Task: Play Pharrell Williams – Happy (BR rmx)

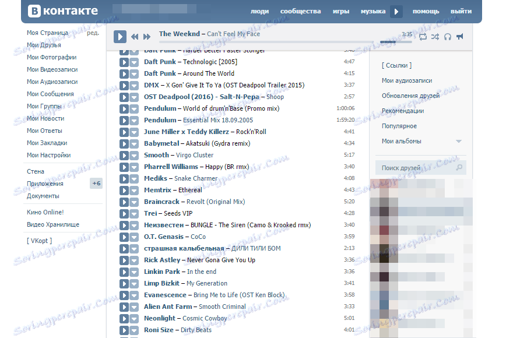Action: point(124,167)
